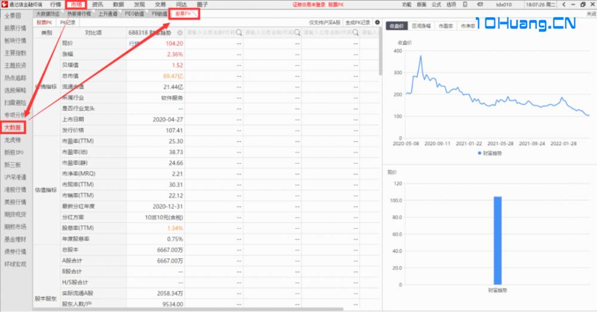Switch to the PEG估值 tab
The height and width of the screenshot is (312, 597).
pyautogui.click(x=134, y=14)
